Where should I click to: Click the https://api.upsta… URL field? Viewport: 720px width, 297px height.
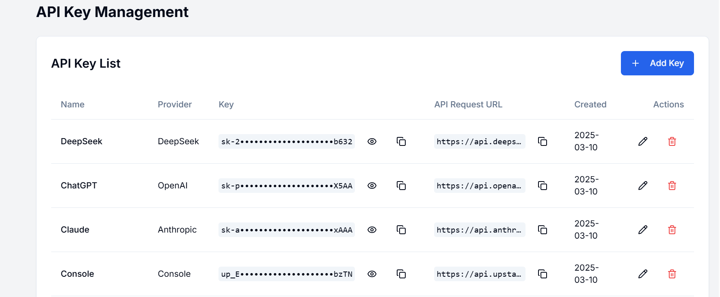480,274
